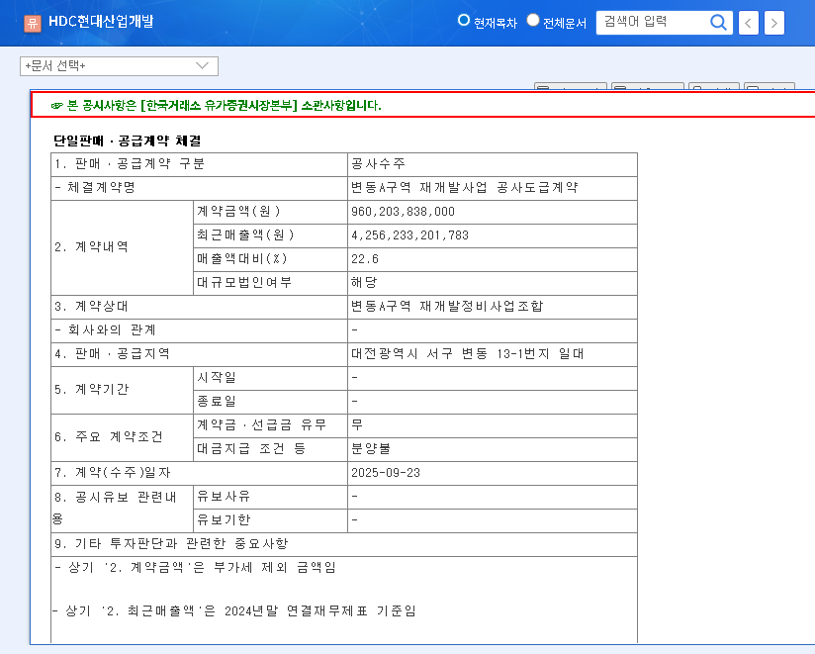This screenshot has height=654, width=815.
Task: Click the magnifier search icon
Action: click(x=718, y=23)
